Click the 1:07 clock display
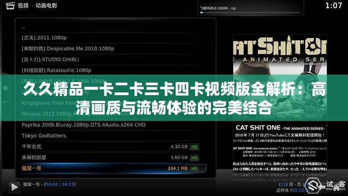 click(334, 5)
